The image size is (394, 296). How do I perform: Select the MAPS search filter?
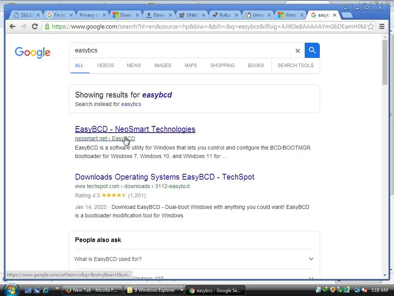pos(191,66)
